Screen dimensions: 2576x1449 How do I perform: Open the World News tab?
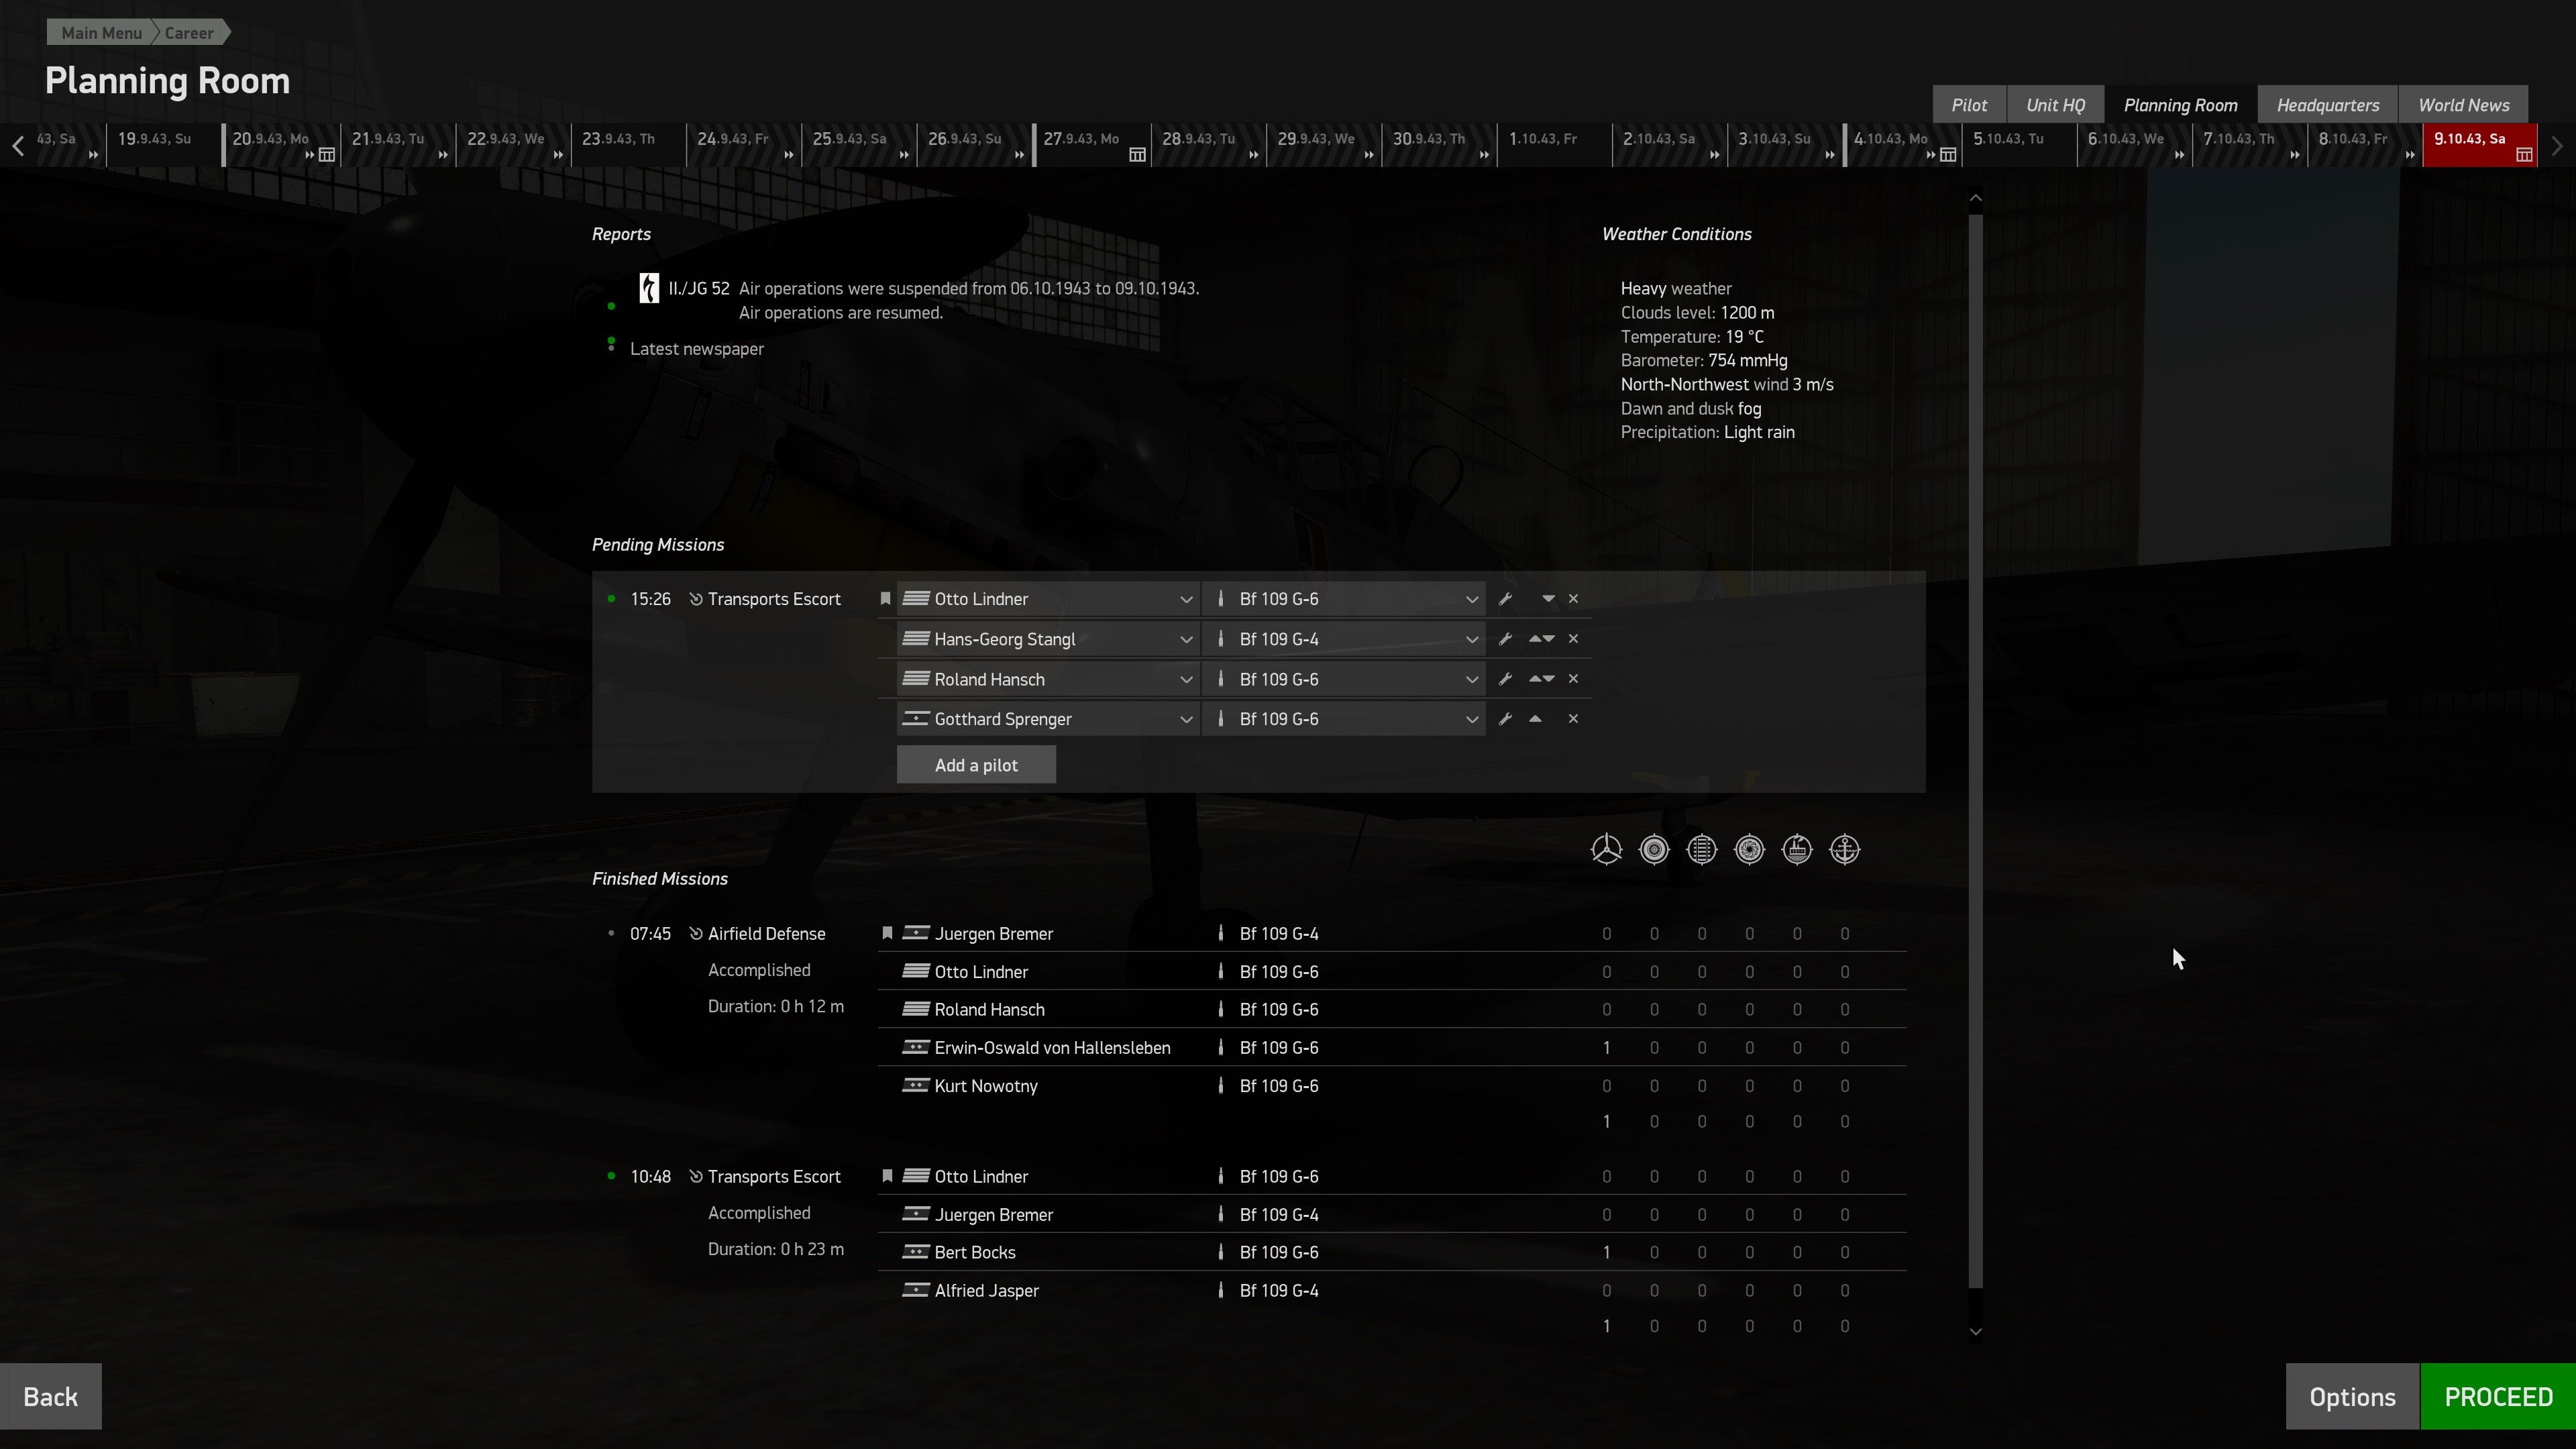click(x=2463, y=105)
